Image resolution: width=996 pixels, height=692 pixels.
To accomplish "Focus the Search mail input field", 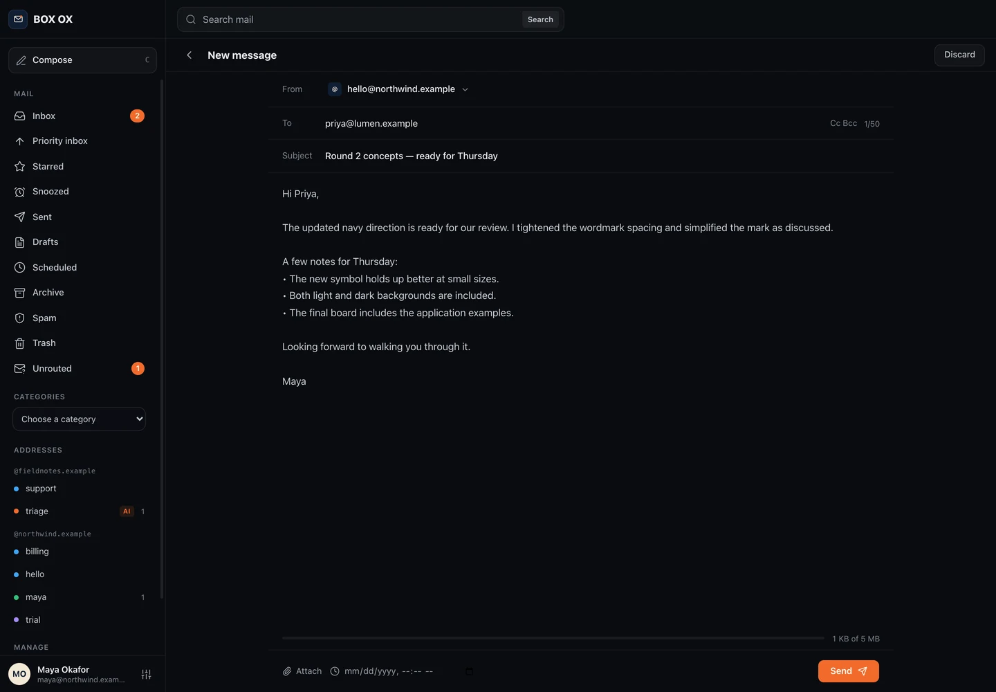I will pyautogui.click(x=360, y=19).
